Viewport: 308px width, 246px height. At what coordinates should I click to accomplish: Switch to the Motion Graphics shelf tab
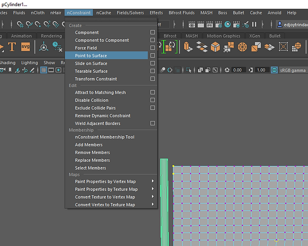tap(223, 36)
